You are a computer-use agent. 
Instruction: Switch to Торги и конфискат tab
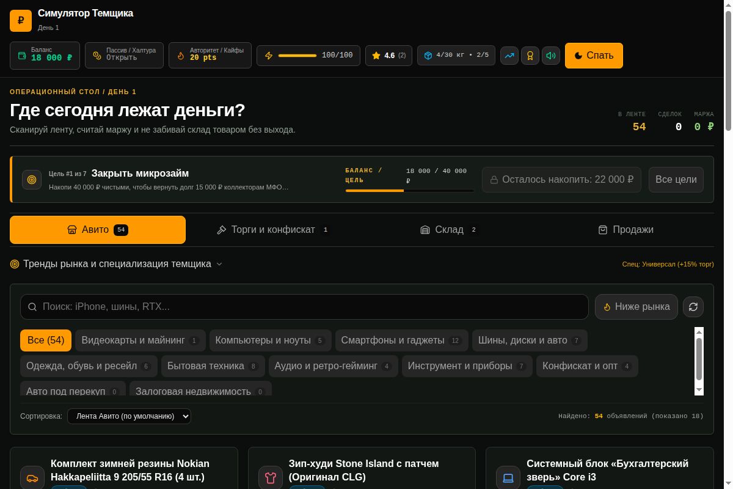274,230
